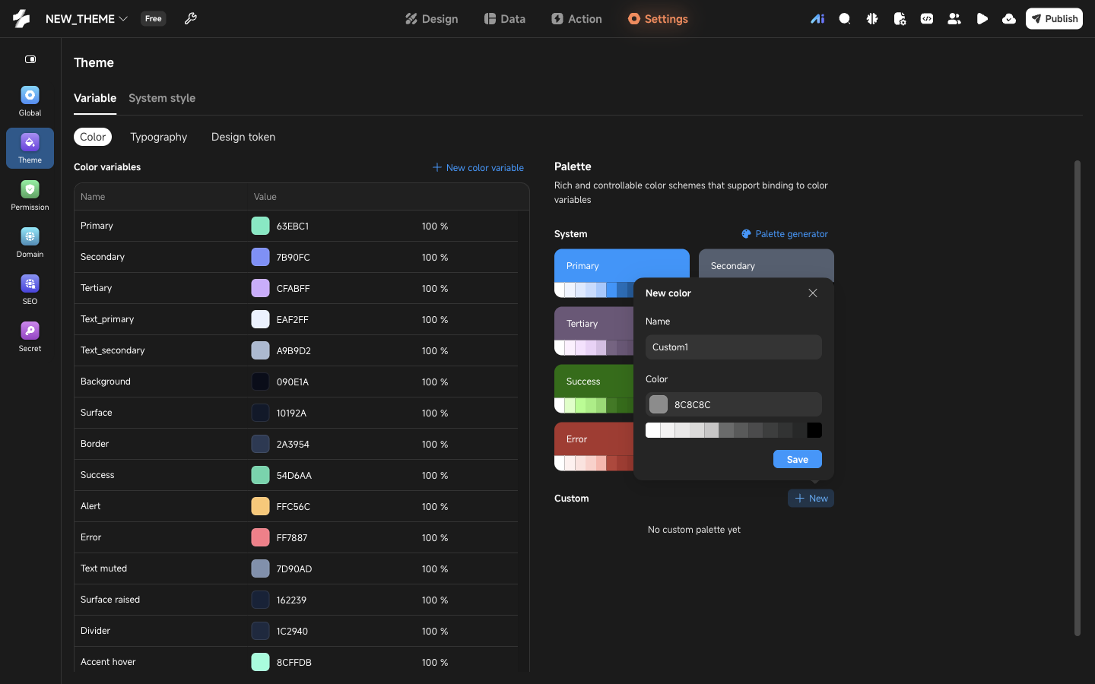Click the preview play icon
Viewport: 1095px width, 684px height.
coord(982,19)
